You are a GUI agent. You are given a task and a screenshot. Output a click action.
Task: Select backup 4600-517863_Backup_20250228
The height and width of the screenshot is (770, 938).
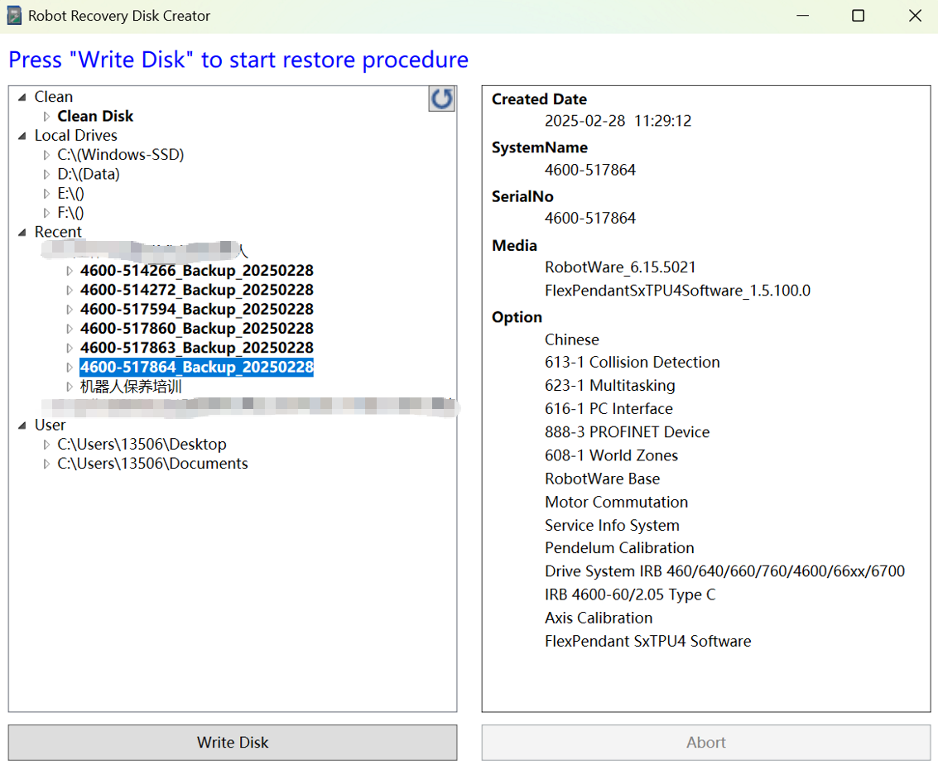click(x=197, y=348)
